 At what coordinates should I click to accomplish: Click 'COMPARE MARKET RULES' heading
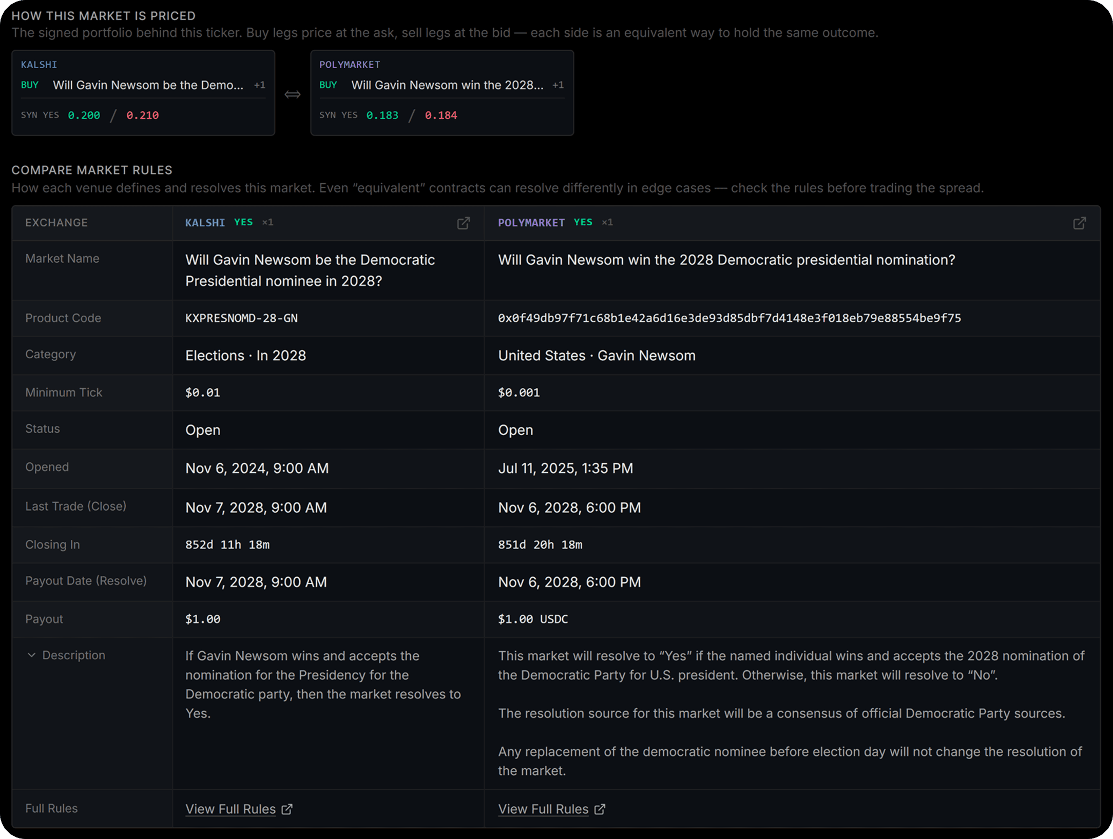(92, 170)
